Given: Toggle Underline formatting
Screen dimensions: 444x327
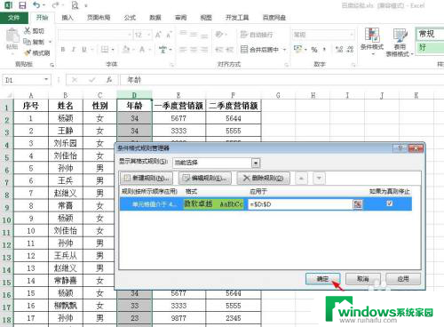Looking at the screenshot, I should pyautogui.click(x=84, y=50).
